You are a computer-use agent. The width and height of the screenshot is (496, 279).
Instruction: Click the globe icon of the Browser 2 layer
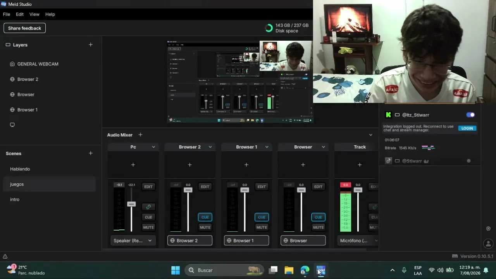pyautogui.click(x=12, y=79)
